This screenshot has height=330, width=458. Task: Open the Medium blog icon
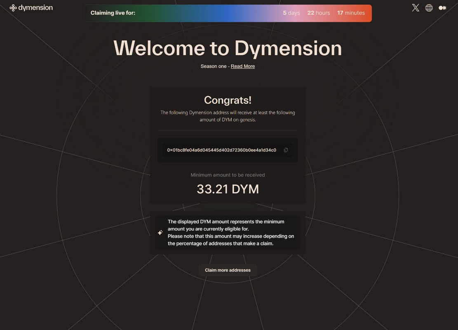[x=442, y=8]
